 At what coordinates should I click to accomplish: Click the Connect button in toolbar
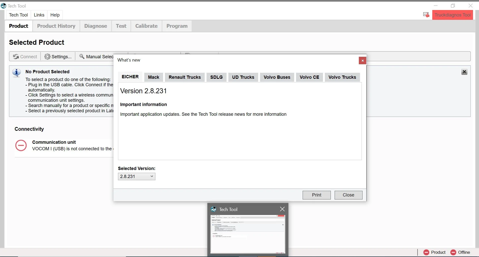pyautogui.click(x=25, y=57)
